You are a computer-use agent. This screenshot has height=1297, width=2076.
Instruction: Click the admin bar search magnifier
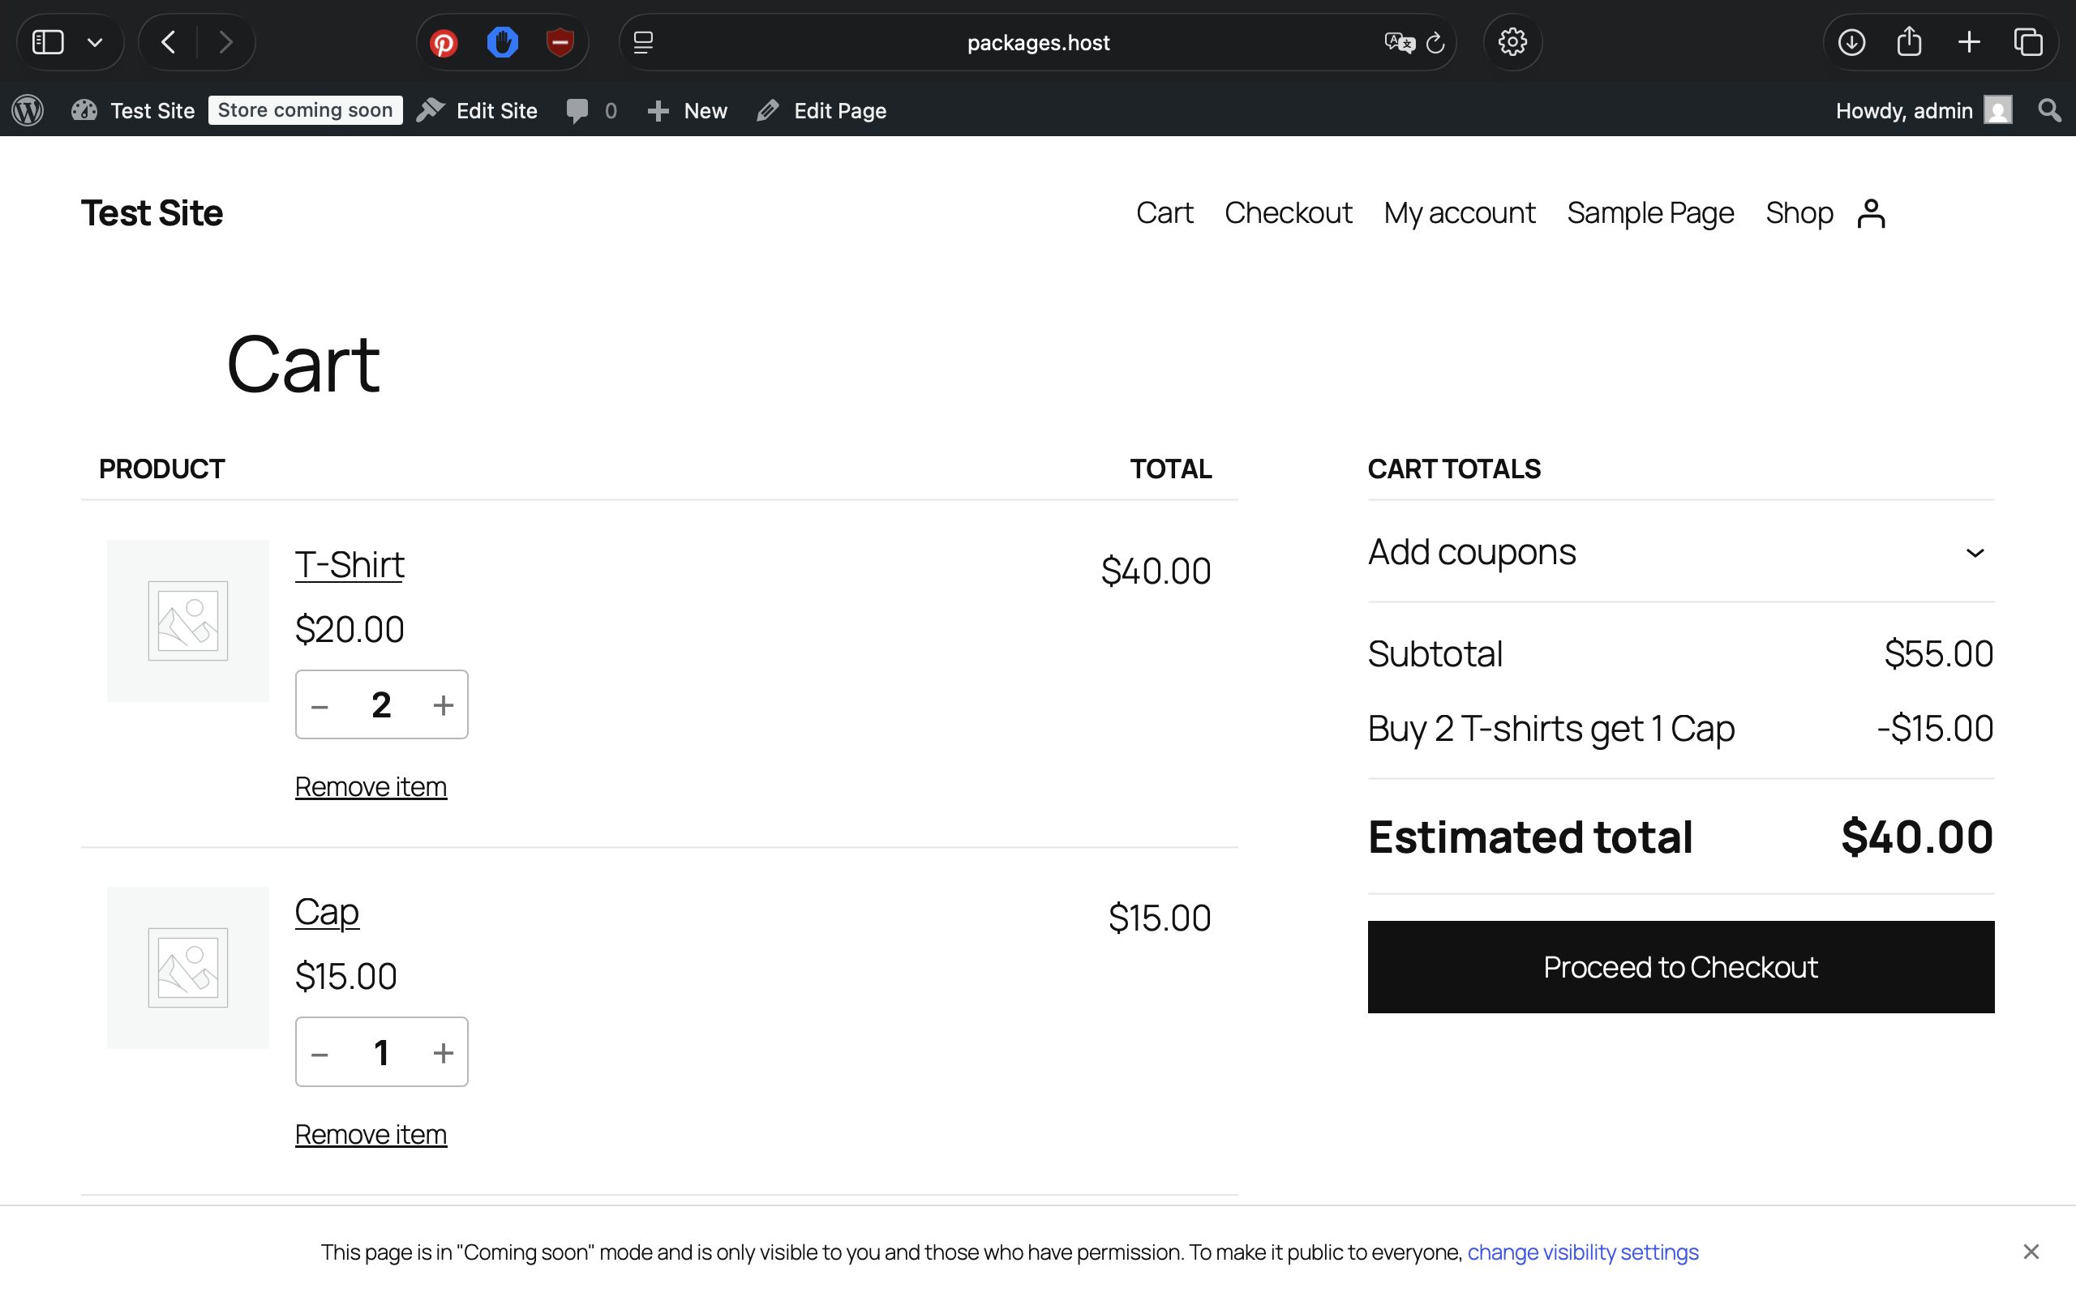(x=2049, y=111)
